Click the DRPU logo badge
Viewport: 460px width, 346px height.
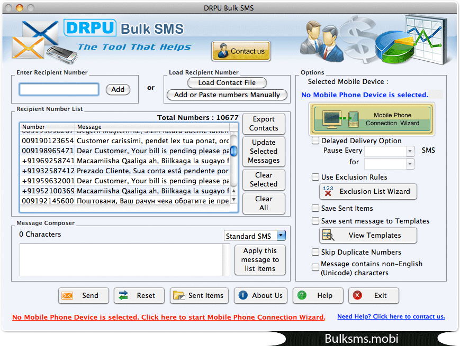click(x=90, y=28)
